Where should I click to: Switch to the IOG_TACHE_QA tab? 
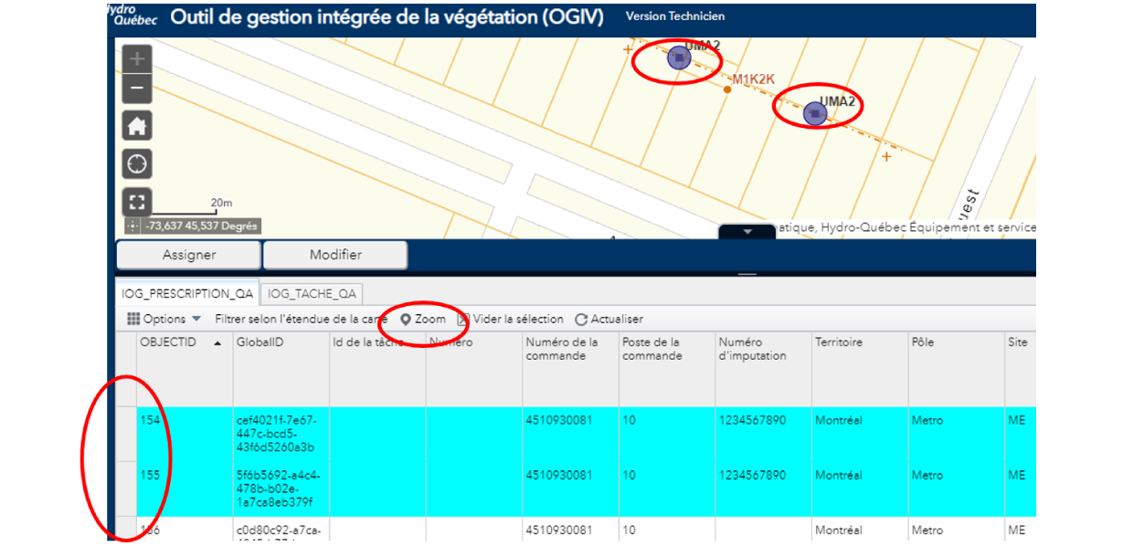[x=312, y=293]
